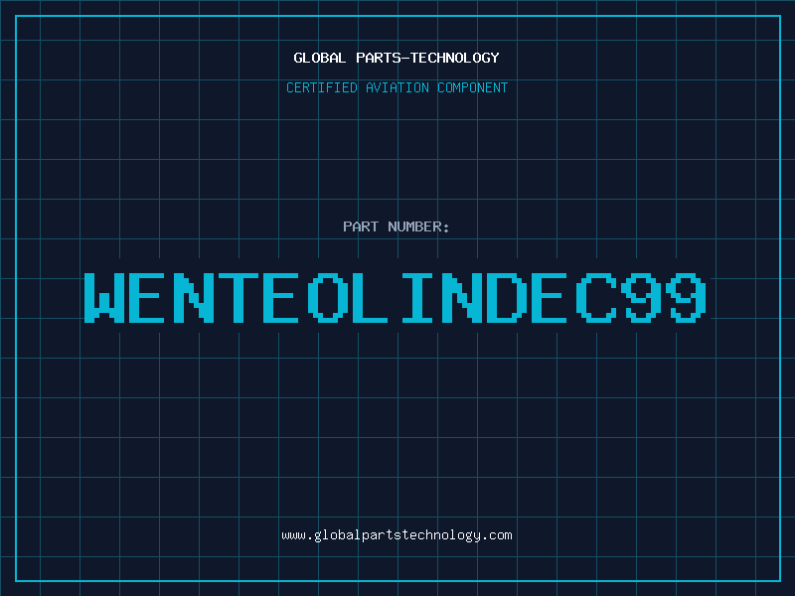The height and width of the screenshot is (596, 795).
Task: Select the letter O in the part number
Action: pos(329,297)
